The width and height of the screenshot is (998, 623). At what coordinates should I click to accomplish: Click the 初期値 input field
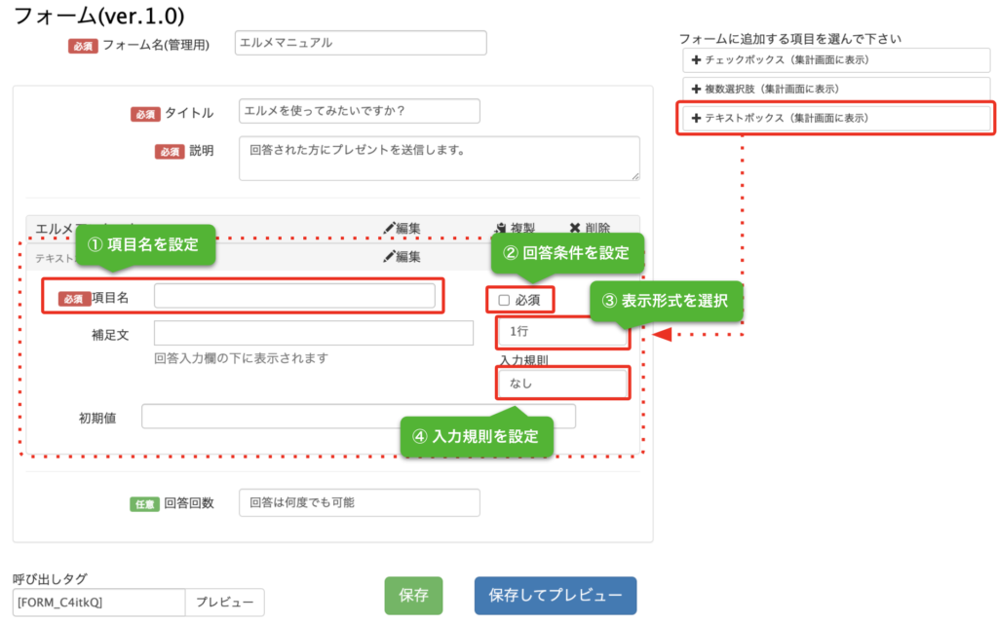(359, 417)
